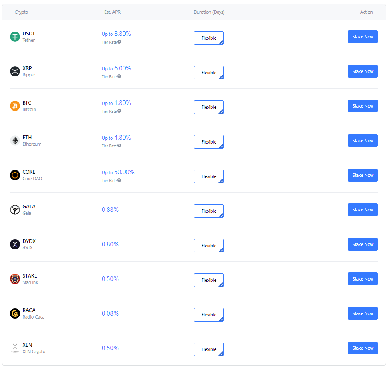This screenshot has height=369, width=391.
Task: Select Flexible duration for XEN
Action: pos(209,349)
